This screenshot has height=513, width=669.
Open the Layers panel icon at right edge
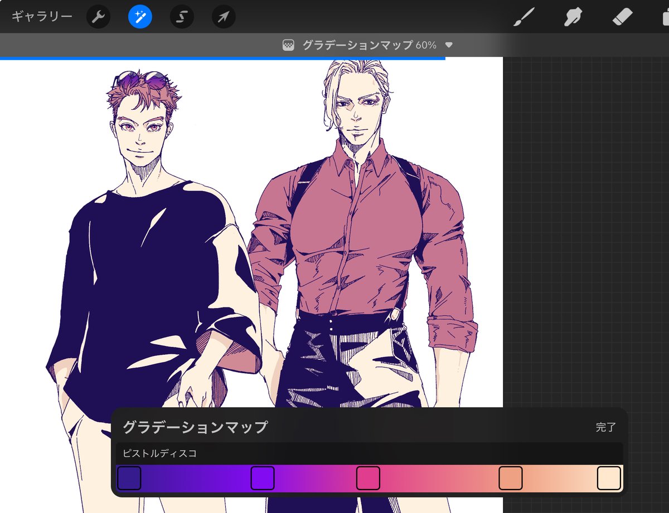pyautogui.click(x=663, y=17)
